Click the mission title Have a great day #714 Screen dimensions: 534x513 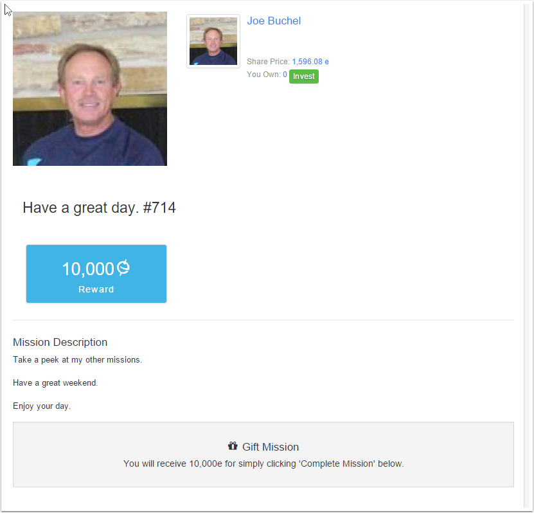(99, 208)
